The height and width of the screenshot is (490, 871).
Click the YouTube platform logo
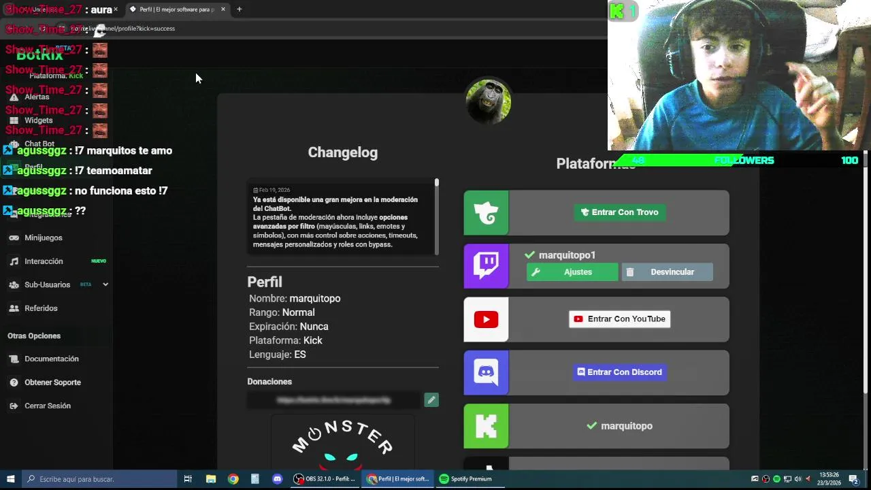tap(486, 319)
